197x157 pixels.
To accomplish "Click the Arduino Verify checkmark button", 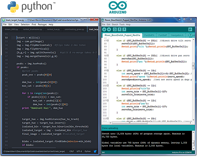I will [104, 30].
